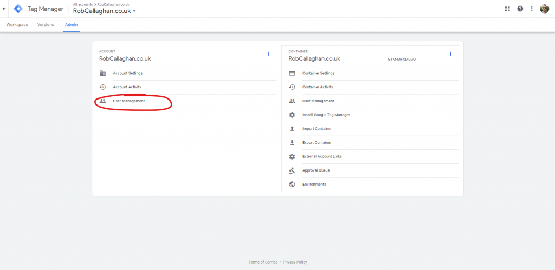This screenshot has height=270, width=555.
Task: Click the Container Settings window icon
Action: coord(292,73)
